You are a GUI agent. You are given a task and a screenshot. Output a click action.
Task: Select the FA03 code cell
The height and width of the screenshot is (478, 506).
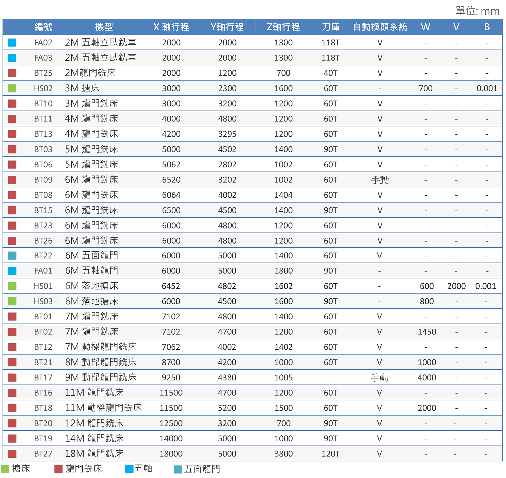tap(43, 58)
